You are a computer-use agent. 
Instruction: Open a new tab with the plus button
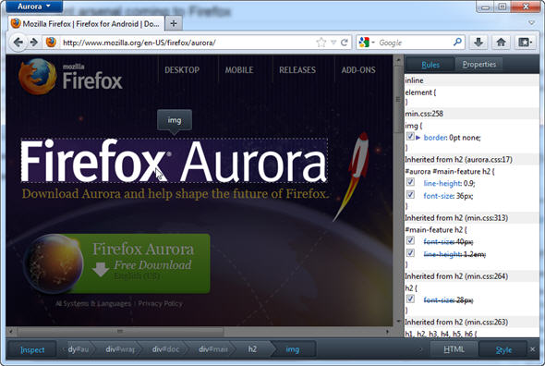174,24
